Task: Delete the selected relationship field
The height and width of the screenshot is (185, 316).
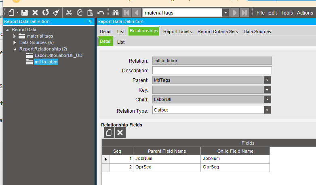Action: pos(120,132)
